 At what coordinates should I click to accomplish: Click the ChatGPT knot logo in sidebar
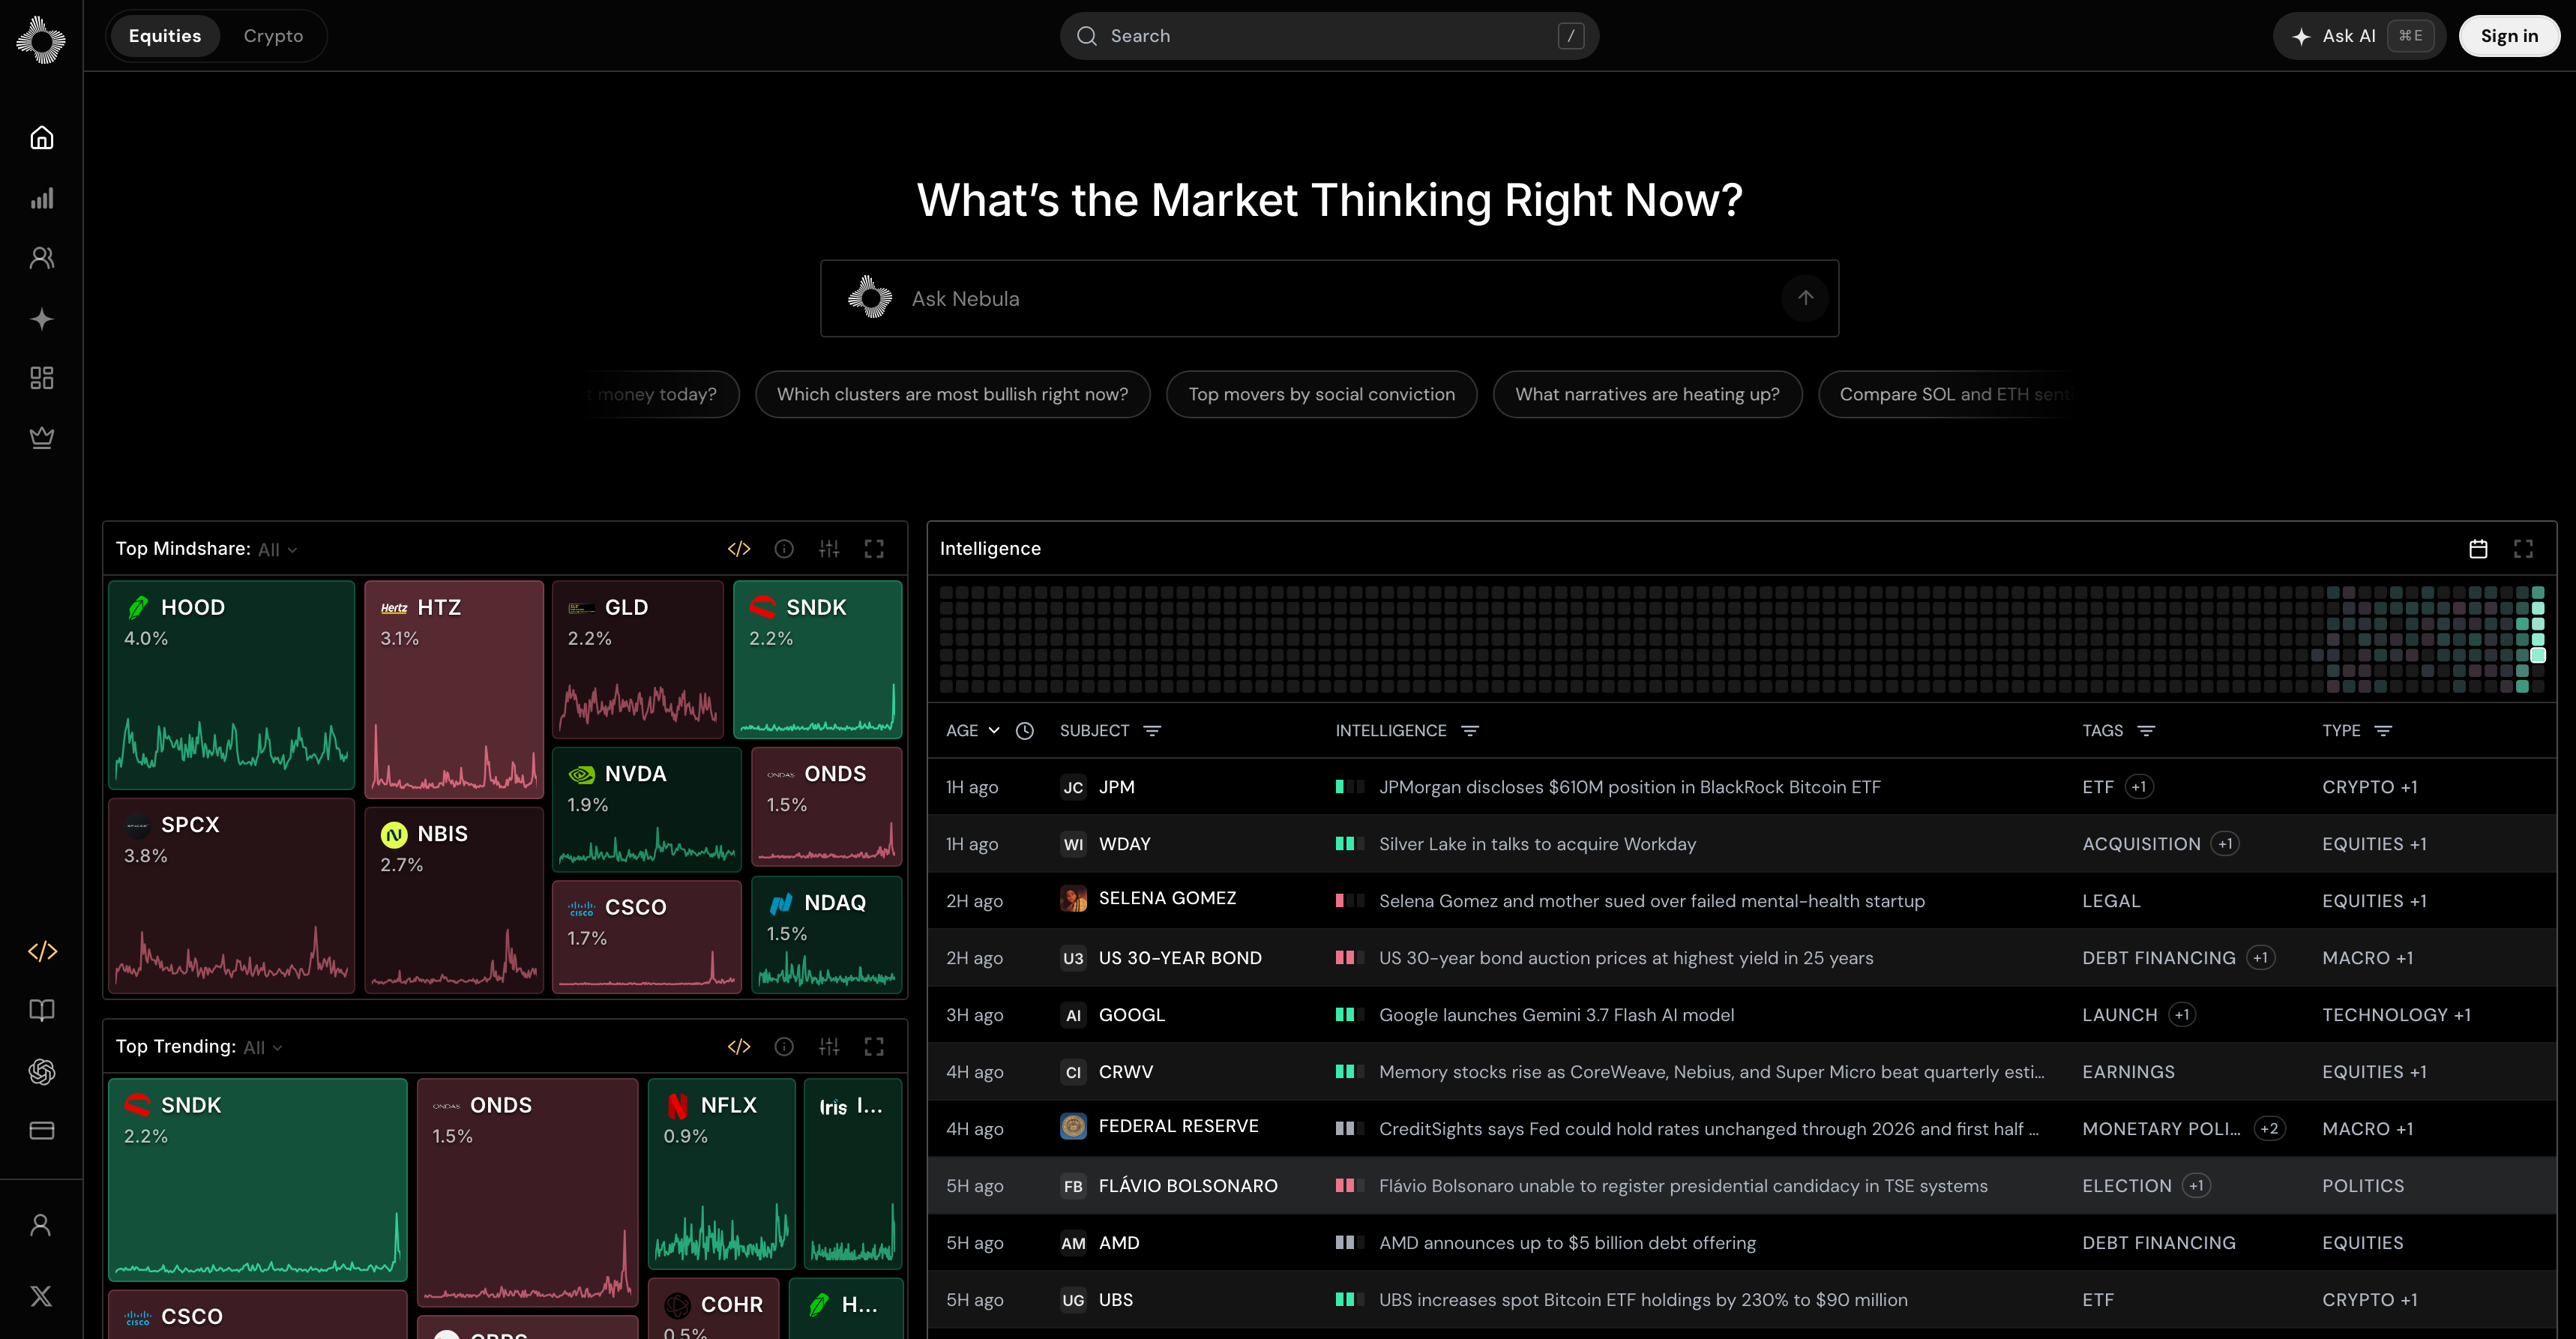(x=41, y=1071)
